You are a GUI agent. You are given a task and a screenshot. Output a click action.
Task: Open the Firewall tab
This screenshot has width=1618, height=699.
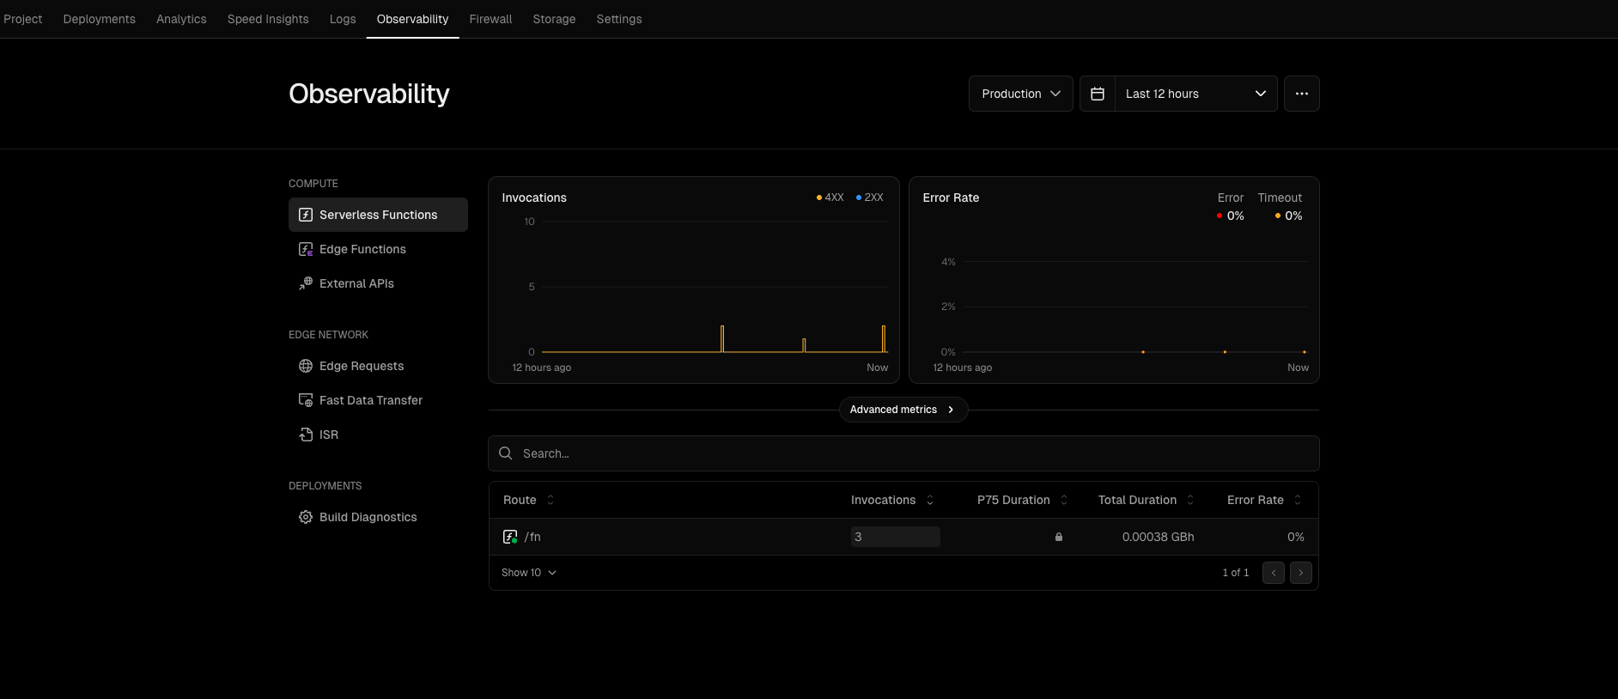coord(490,19)
